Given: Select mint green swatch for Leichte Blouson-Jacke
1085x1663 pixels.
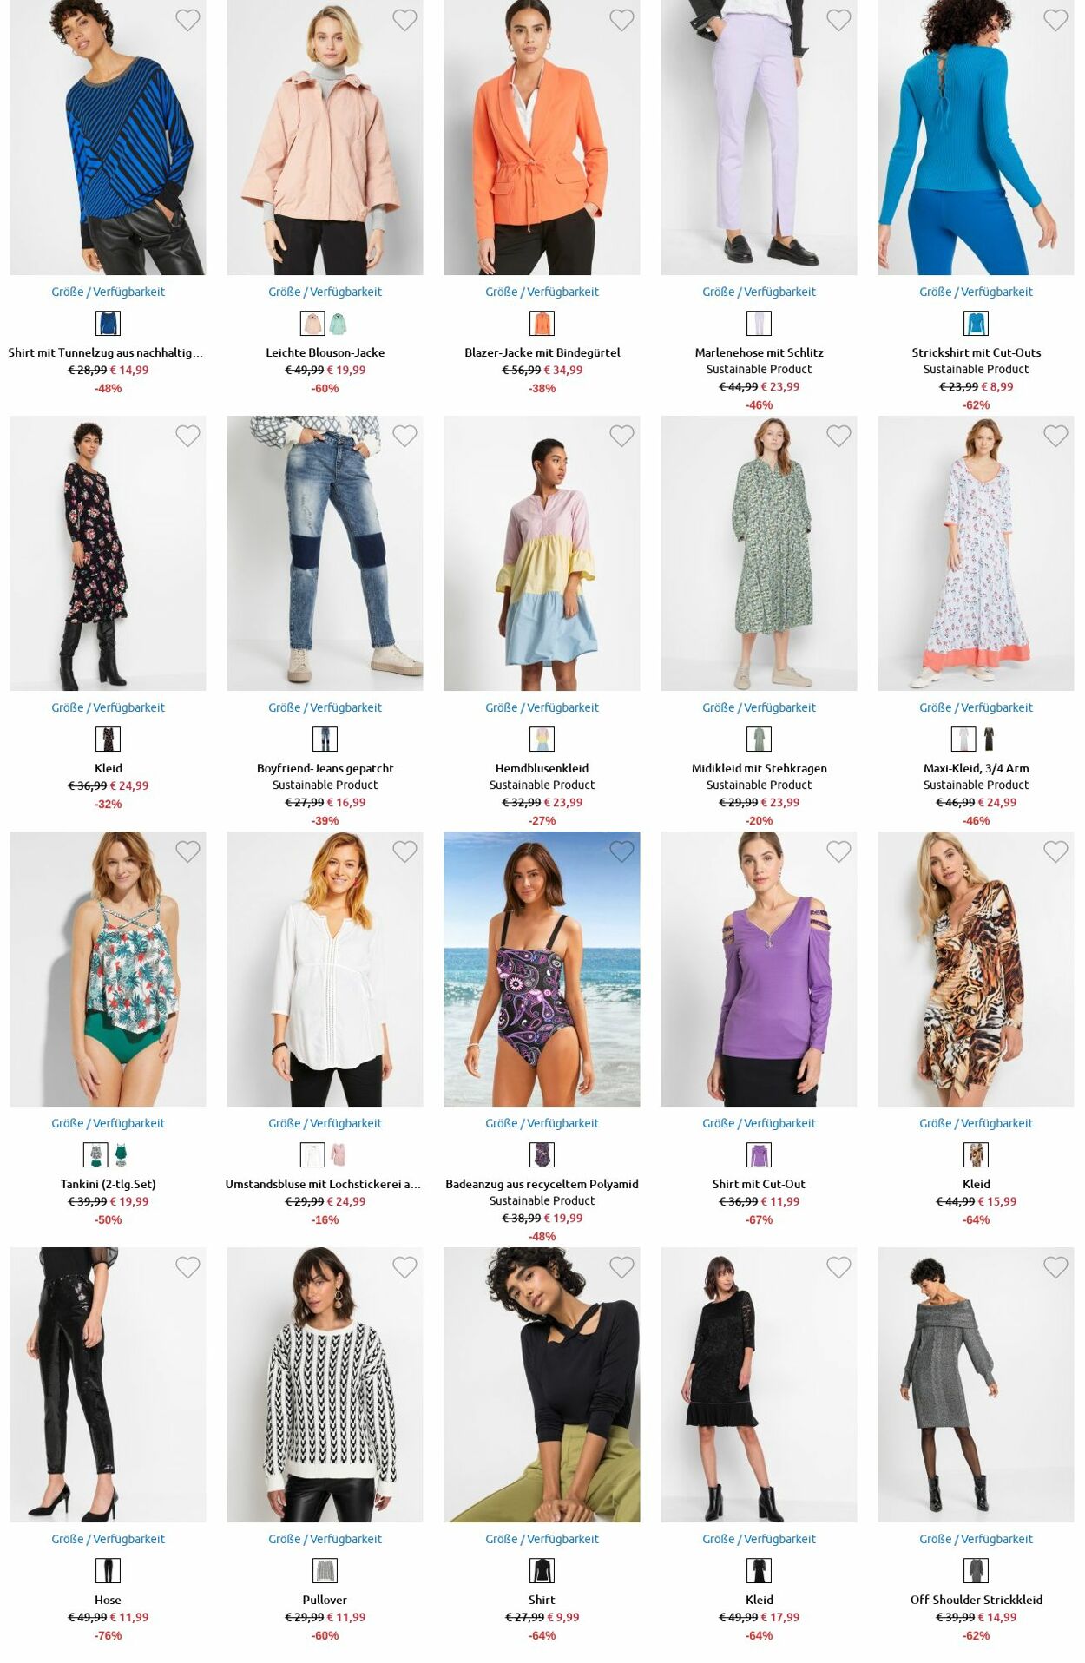Looking at the screenshot, I should [339, 324].
